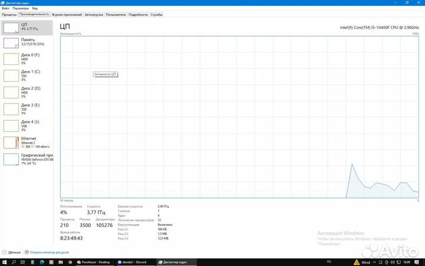
Task: Open the Task View button
Action: (x=23, y=262)
